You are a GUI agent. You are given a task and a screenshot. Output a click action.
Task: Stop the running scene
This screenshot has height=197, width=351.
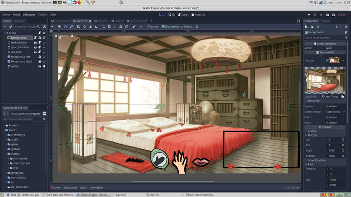click(x=321, y=15)
